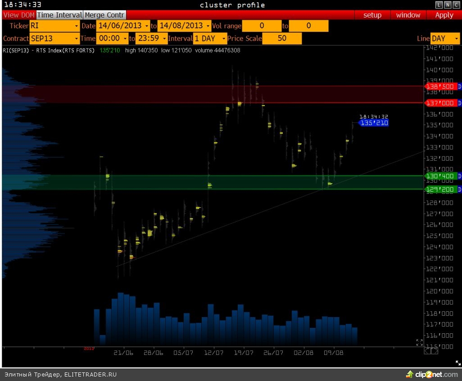The height and width of the screenshot is (381, 462).
Task: Click the setup button
Action: click(372, 15)
